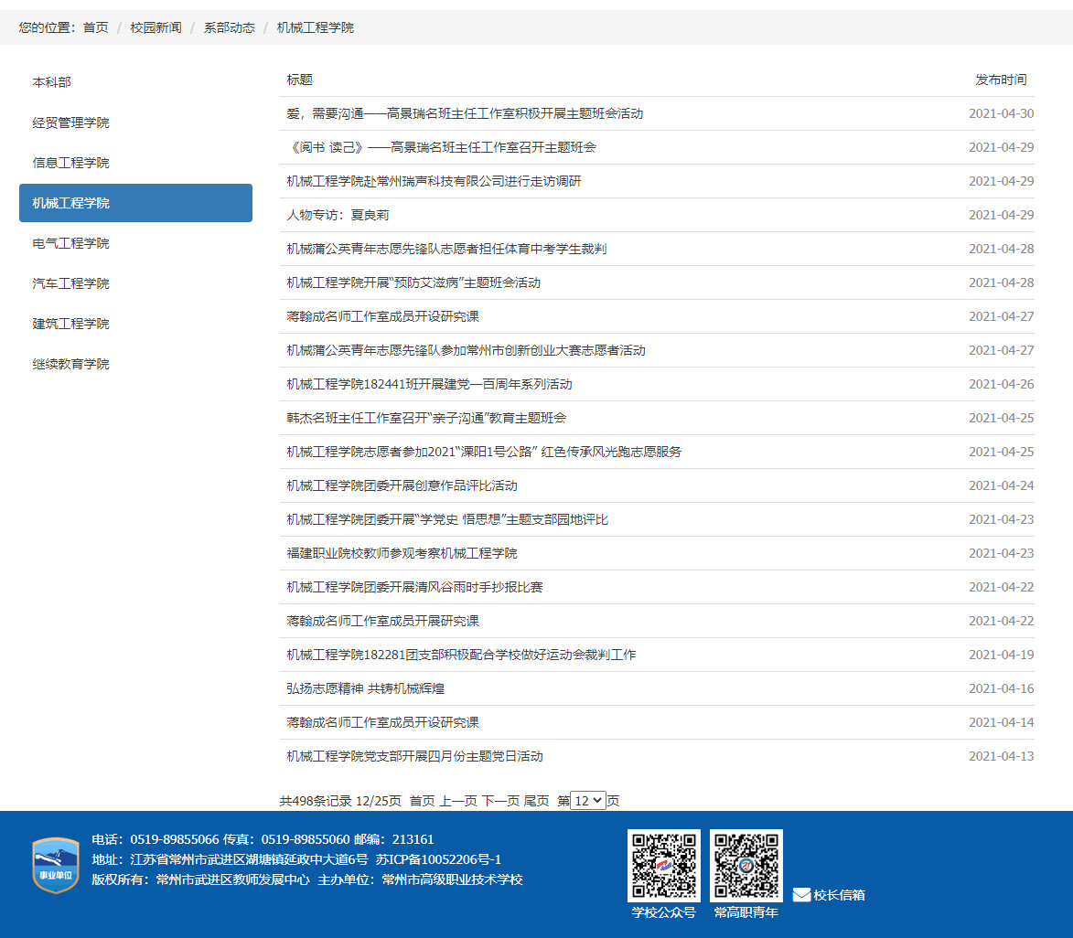The height and width of the screenshot is (938, 1073).
Task: Select 机械工程学院 in the sidebar
Action: [x=135, y=203]
